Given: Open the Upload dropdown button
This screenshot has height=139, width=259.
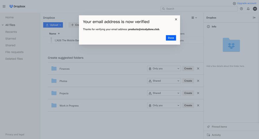Looking at the screenshot, I should point(53,25).
